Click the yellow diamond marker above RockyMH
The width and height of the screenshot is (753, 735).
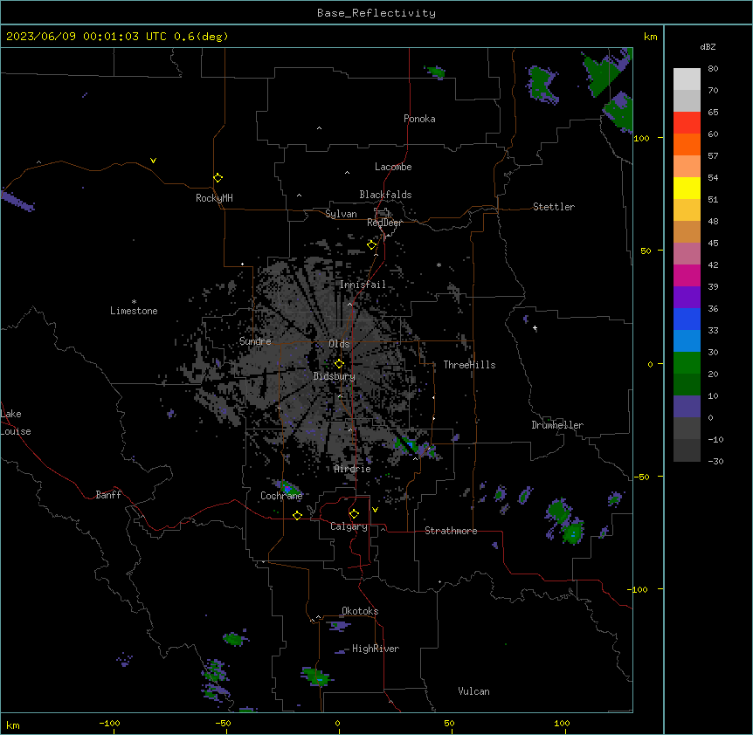click(x=218, y=177)
